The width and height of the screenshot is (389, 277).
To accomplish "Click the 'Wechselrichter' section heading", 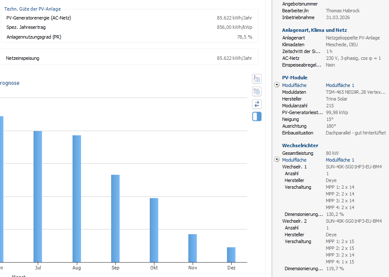I will [x=300, y=145].
